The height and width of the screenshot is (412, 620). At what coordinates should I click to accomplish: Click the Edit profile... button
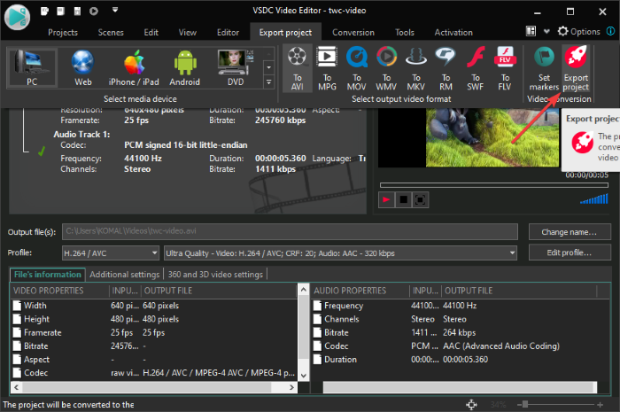pos(568,253)
